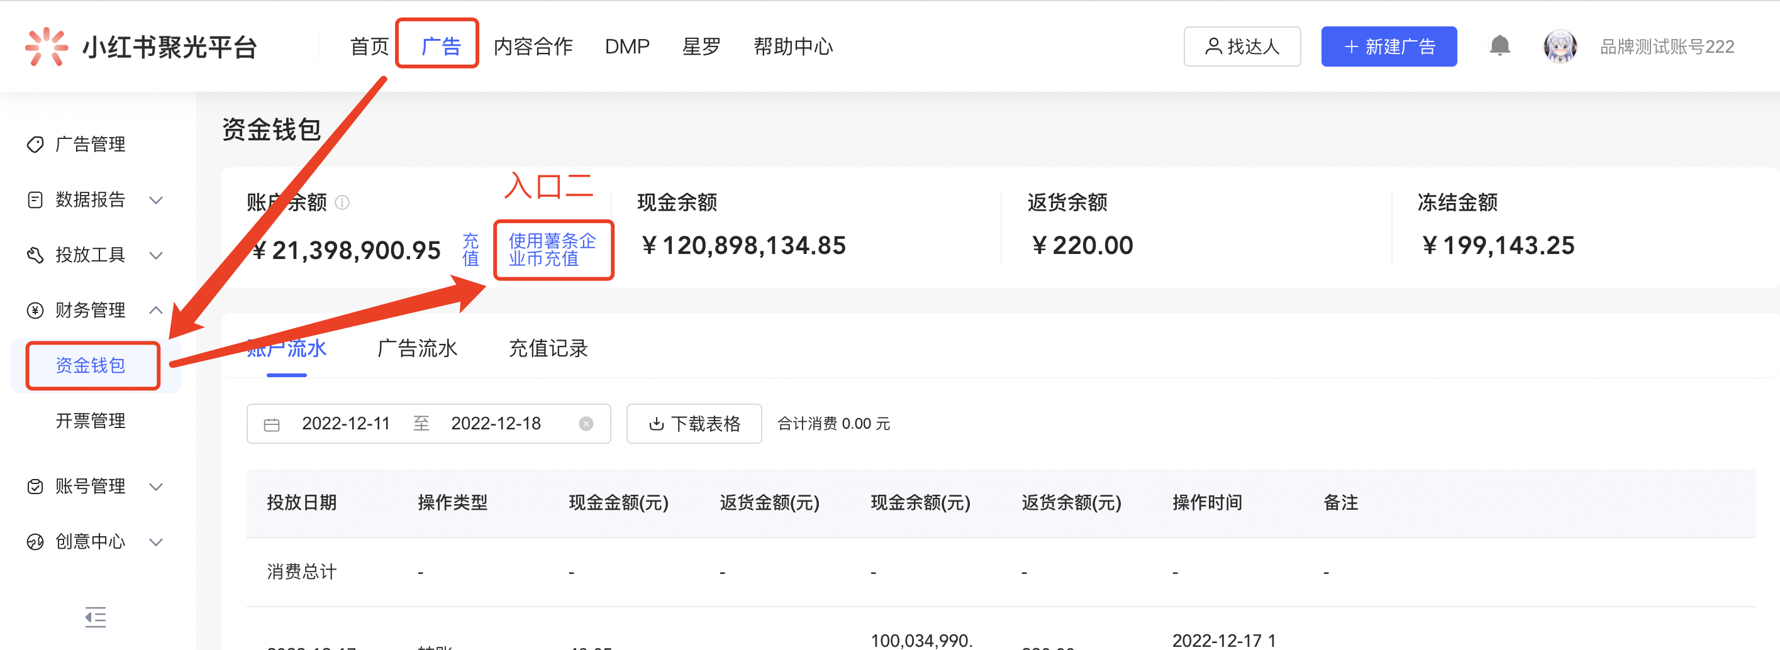Viewport: 1780px width, 650px height.
Task: Open 广告管理 in the sidebar
Action: (x=91, y=145)
